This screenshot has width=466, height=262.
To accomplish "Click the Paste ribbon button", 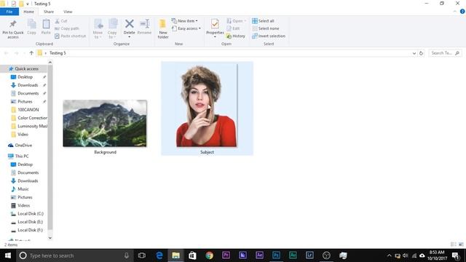I will point(46,27).
